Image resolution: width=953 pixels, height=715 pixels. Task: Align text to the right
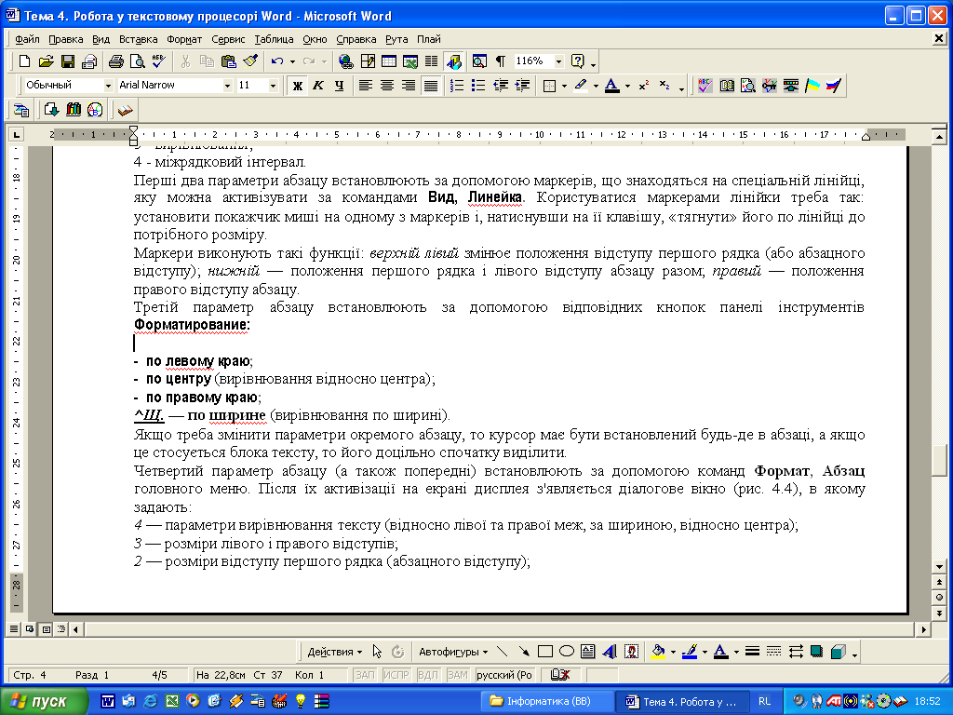[409, 86]
